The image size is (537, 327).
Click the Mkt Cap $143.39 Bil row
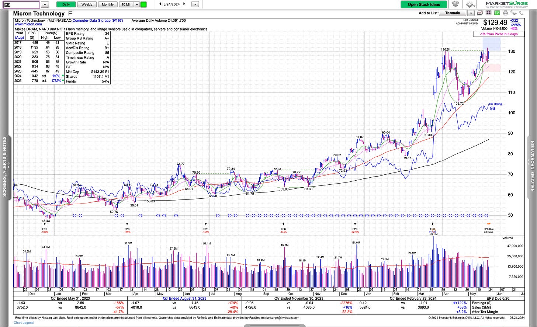coord(87,72)
